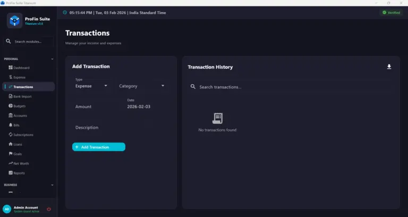Go to Subscriptions module
Viewport: 408px width, 217px height.
(28, 135)
